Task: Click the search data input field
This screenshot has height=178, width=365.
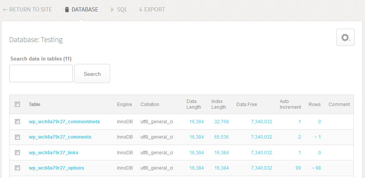Action: (41, 73)
